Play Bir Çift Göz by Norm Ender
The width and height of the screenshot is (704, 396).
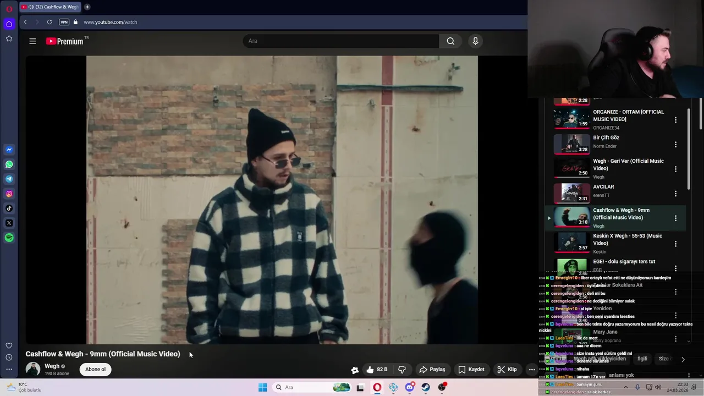pyautogui.click(x=606, y=137)
